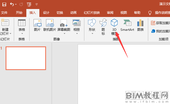Click the 表格 table icon
The width and height of the screenshot is (170, 104).
click(22, 23)
